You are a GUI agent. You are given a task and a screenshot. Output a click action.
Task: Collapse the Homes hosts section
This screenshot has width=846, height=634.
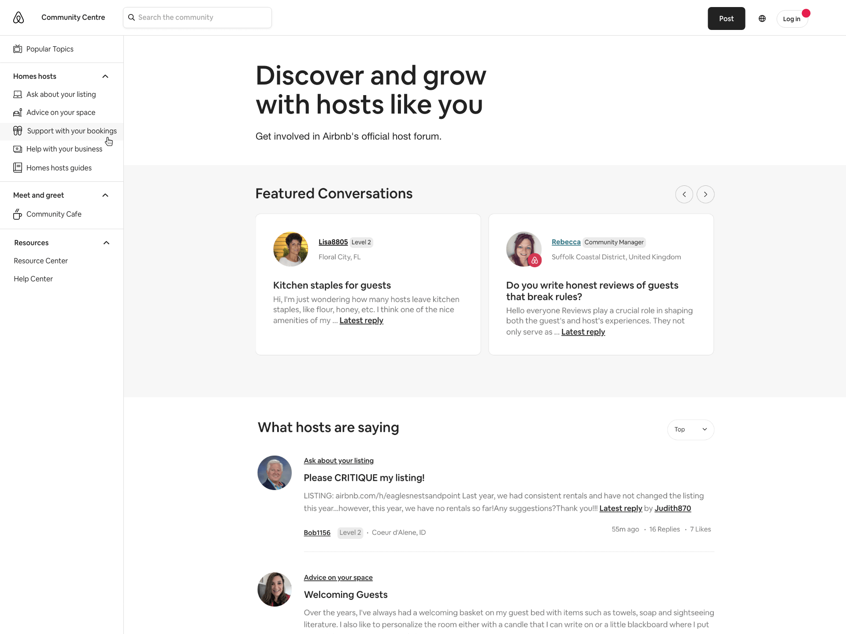105,76
